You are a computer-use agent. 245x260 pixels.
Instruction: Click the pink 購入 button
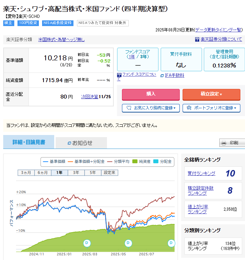[x=151, y=95]
